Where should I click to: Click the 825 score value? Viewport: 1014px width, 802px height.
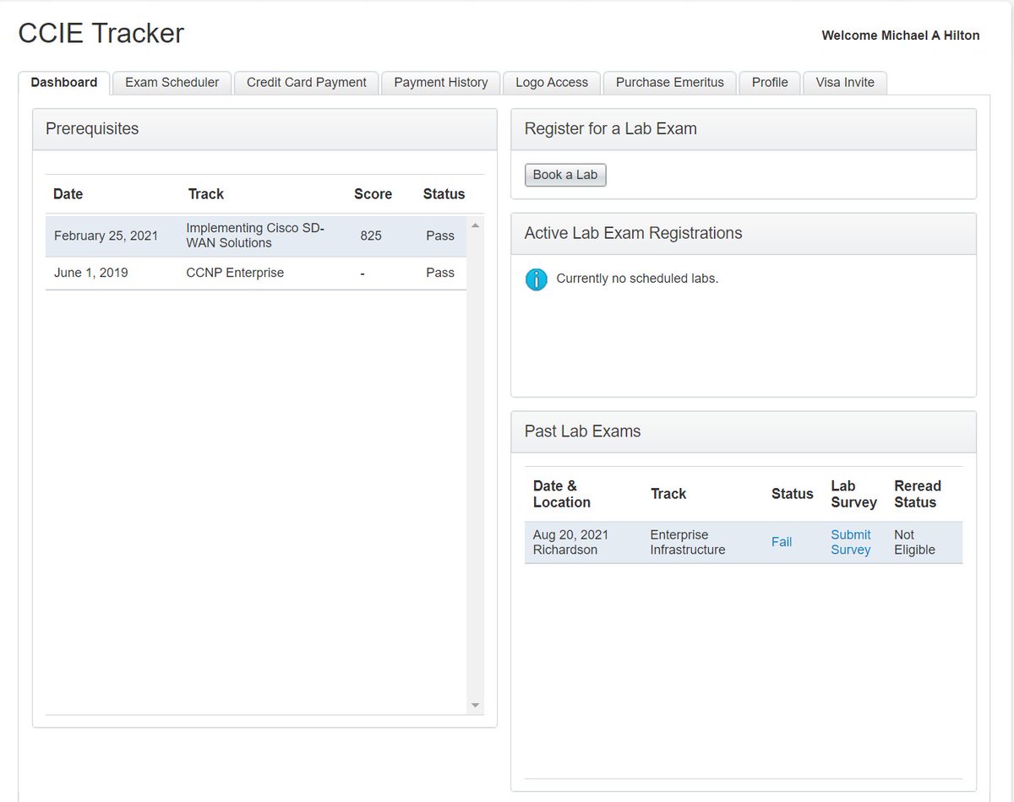[x=371, y=236]
